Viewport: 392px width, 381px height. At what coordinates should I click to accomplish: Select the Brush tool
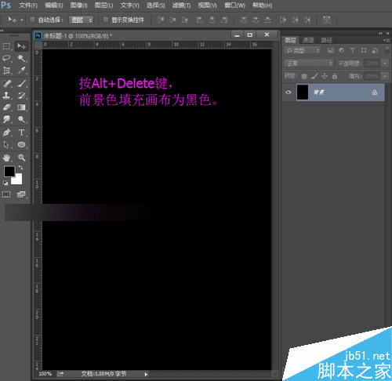(21, 83)
